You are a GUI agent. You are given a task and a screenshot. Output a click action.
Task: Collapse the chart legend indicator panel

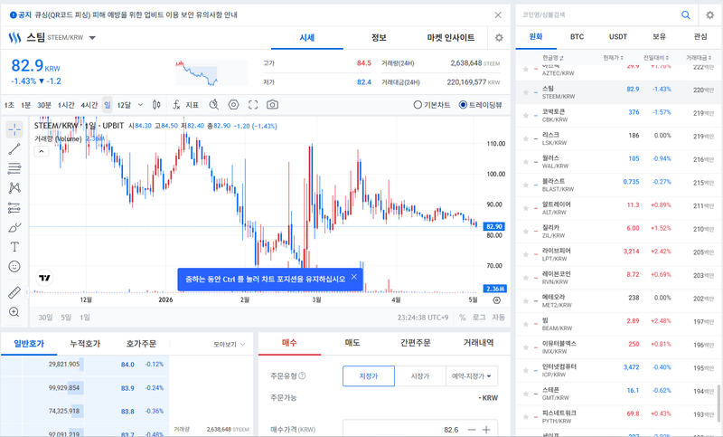(41, 151)
